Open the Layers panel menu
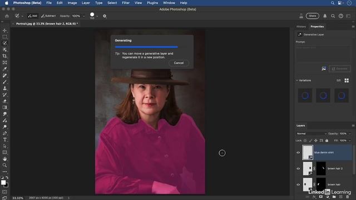Image resolution: width=356 pixels, height=200 pixels. click(353, 126)
